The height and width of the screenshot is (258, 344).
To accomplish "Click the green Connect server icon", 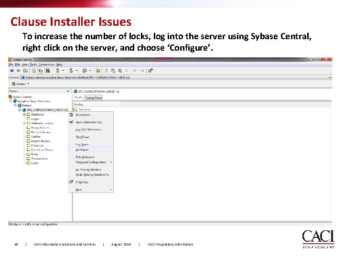I will pos(57,70).
